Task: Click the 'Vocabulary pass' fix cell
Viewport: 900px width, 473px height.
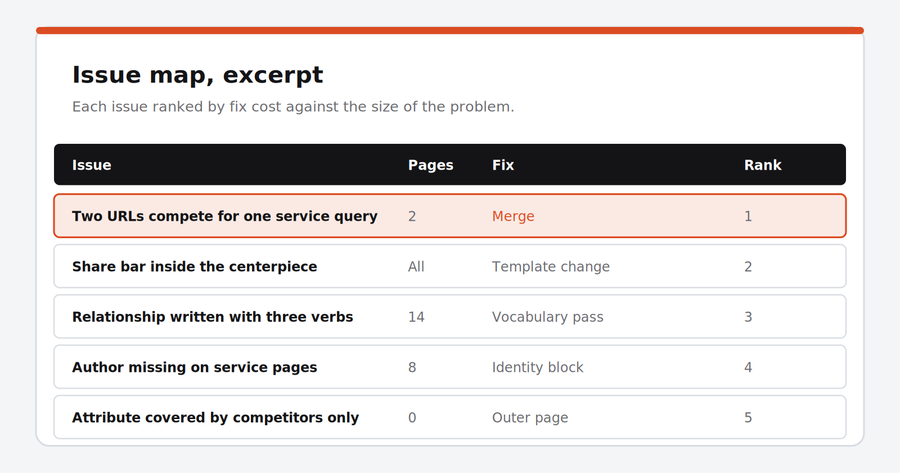Action: point(548,317)
